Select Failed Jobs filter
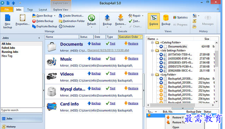The height and width of the screenshot is (129, 225). pyautogui.click(x=8, y=48)
